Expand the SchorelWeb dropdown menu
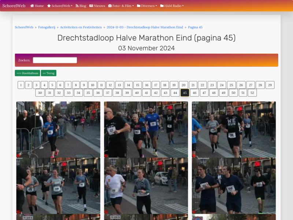 60,6
